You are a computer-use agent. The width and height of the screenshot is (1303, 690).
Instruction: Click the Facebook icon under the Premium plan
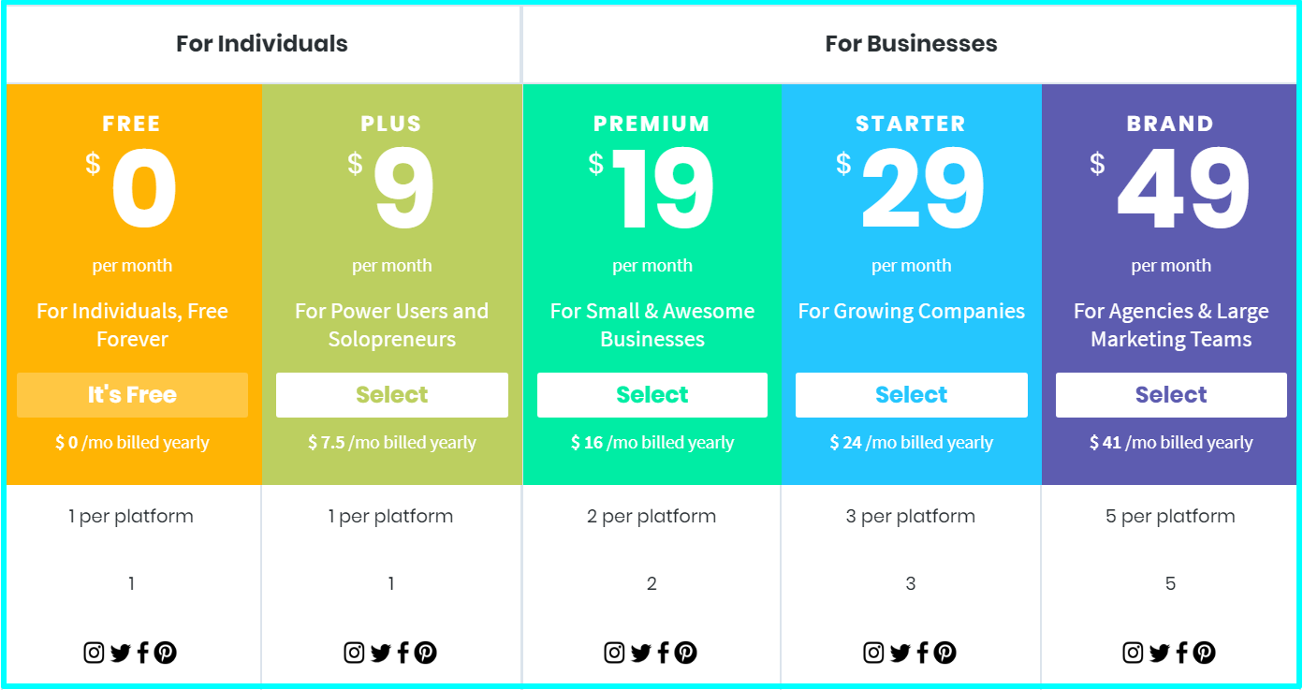tap(664, 653)
